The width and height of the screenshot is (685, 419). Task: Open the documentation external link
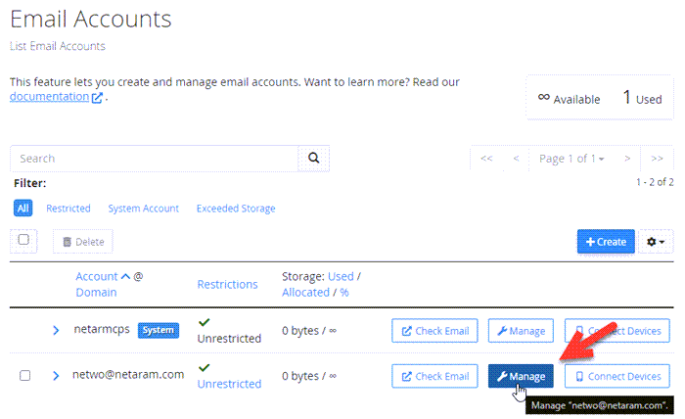[x=49, y=97]
